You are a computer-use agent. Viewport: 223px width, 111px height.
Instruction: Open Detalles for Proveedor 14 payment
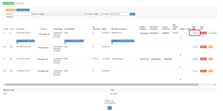(195, 47)
